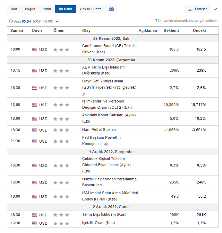Open Askıdaki Konut Satışları event link
Screen dimensions: 222x233
pyautogui.click(x=109, y=118)
